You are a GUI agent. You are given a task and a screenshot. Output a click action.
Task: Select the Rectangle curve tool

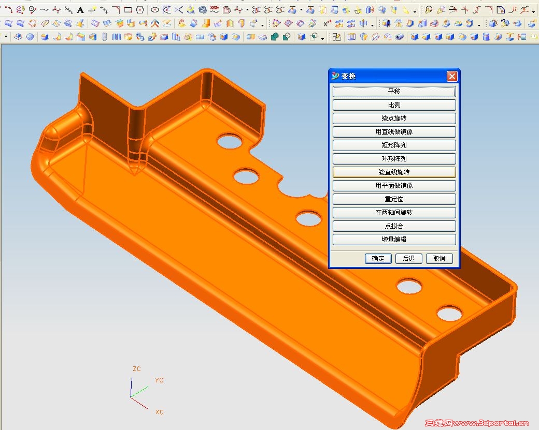tap(128, 10)
